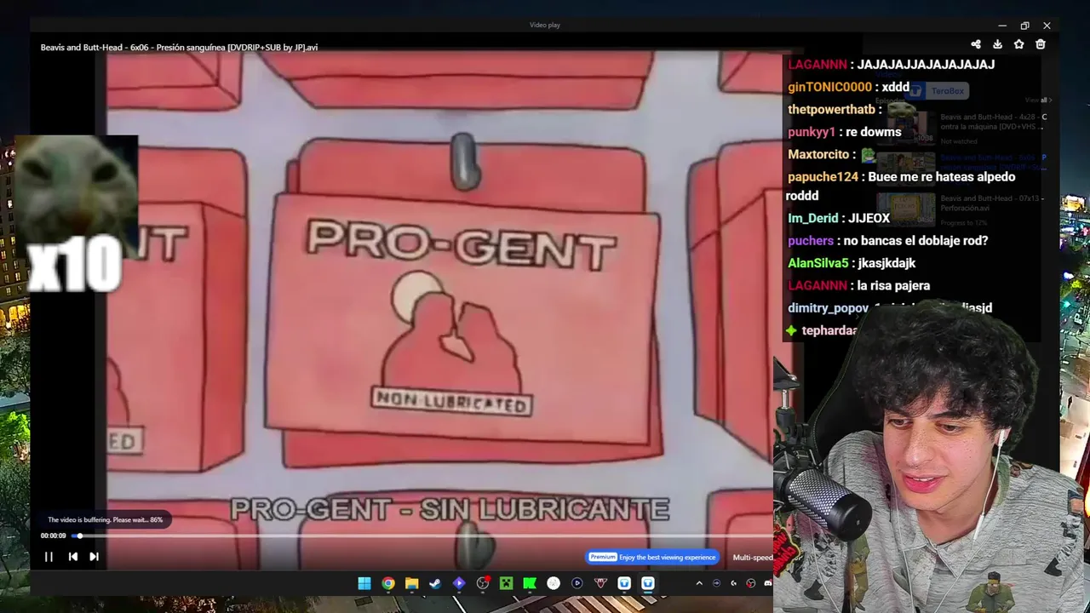Click the 'PRO-GENT - SIN LUBRICANTE' subtitle
The height and width of the screenshot is (613, 1090).
(x=450, y=510)
